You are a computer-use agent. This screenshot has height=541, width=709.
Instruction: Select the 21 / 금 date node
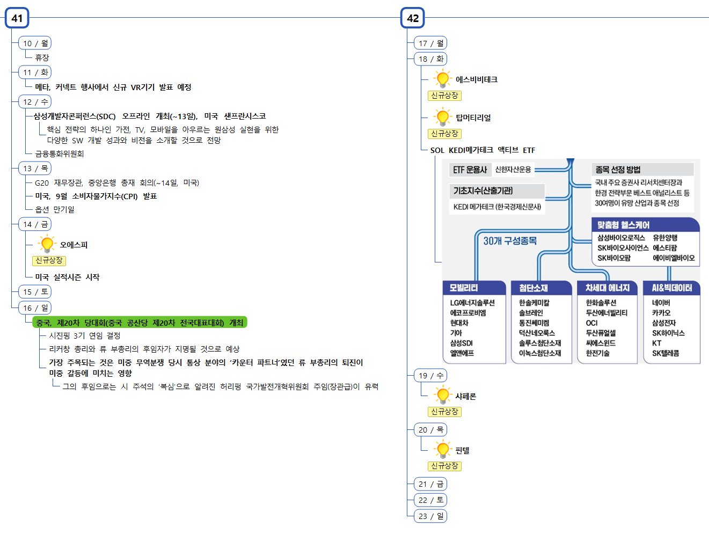pyautogui.click(x=430, y=484)
